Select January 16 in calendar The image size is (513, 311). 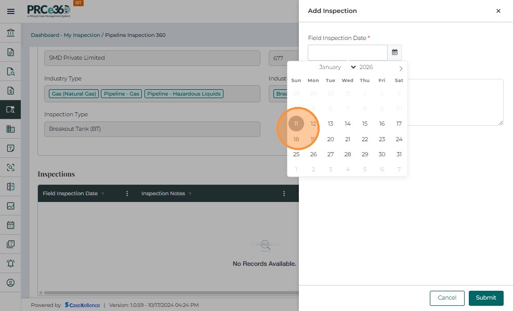(x=382, y=124)
